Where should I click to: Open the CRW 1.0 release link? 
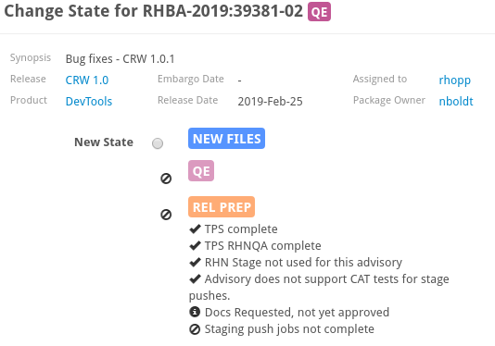point(87,80)
